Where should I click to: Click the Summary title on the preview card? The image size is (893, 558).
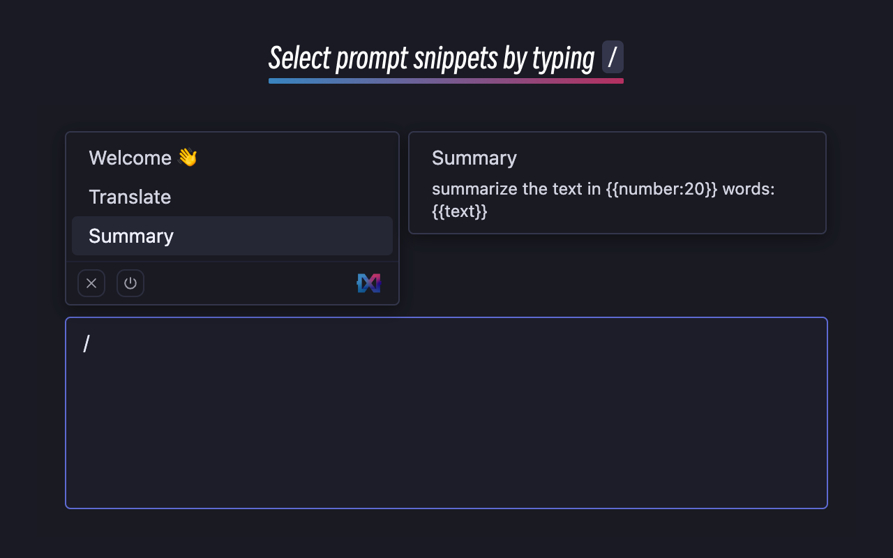click(x=474, y=158)
